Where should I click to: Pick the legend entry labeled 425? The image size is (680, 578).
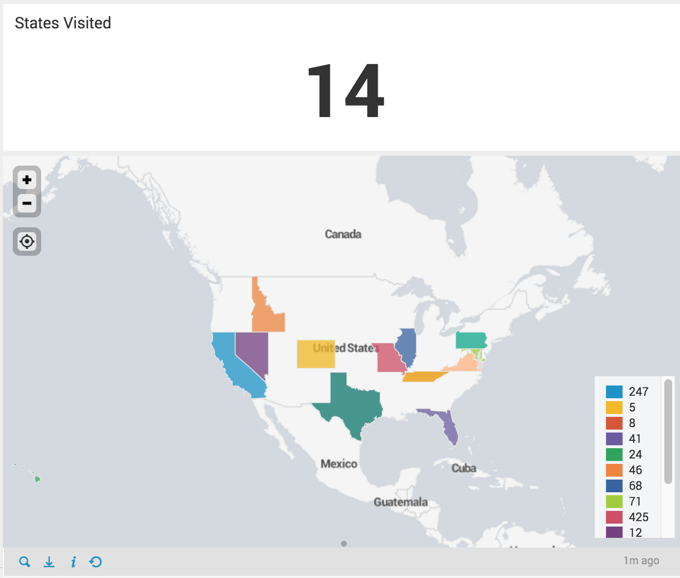click(x=628, y=517)
